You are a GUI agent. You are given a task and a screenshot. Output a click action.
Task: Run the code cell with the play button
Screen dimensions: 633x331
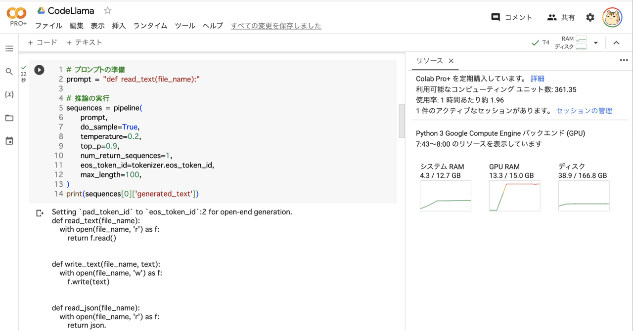pos(39,70)
